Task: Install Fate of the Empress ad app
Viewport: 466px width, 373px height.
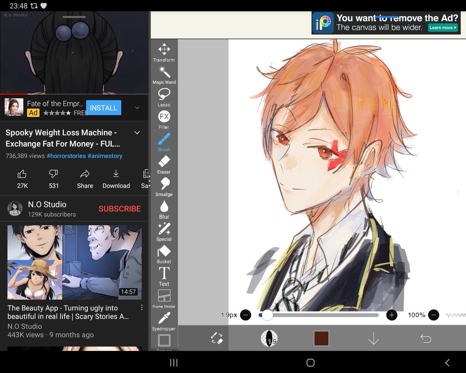Action: (104, 108)
